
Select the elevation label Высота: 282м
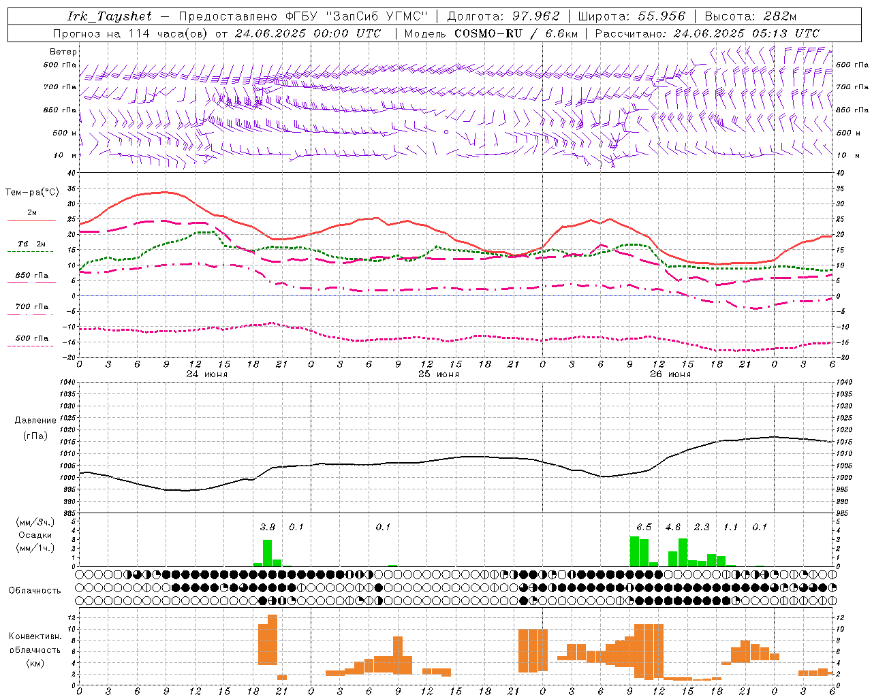click(x=750, y=16)
